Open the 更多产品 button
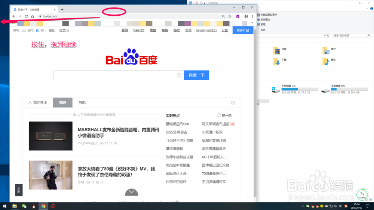 coord(243,30)
